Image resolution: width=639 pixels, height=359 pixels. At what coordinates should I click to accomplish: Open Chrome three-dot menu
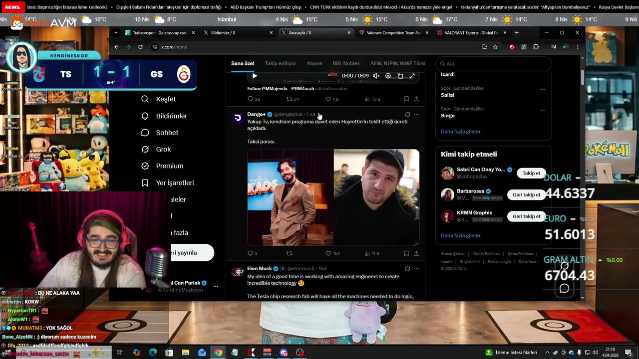(x=578, y=47)
